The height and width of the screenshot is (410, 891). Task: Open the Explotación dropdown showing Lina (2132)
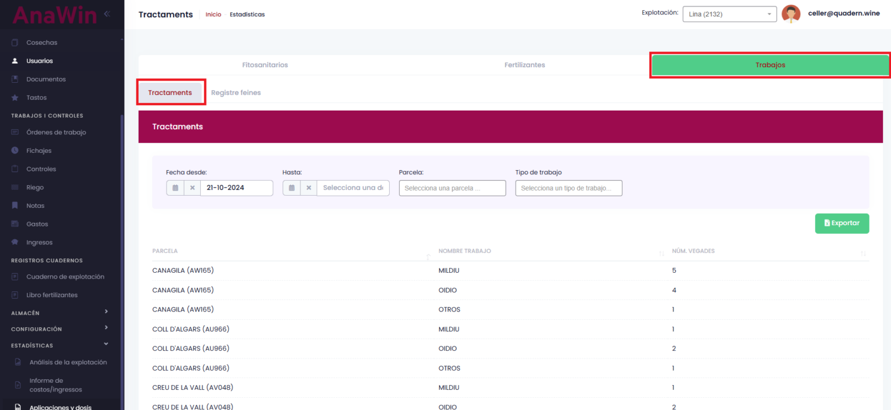pyautogui.click(x=729, y=14)
